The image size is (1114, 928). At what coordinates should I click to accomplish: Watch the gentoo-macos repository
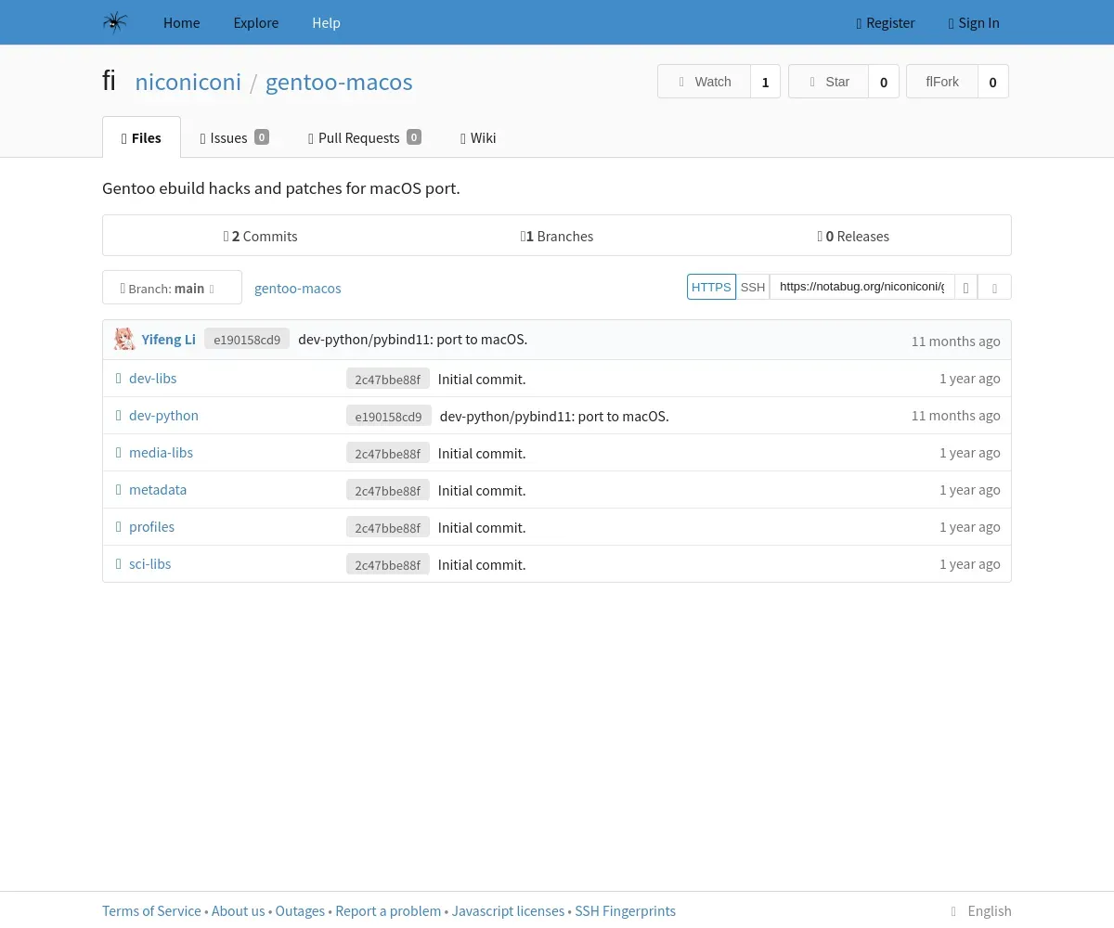pyautogui.click(x=705, y=82)
